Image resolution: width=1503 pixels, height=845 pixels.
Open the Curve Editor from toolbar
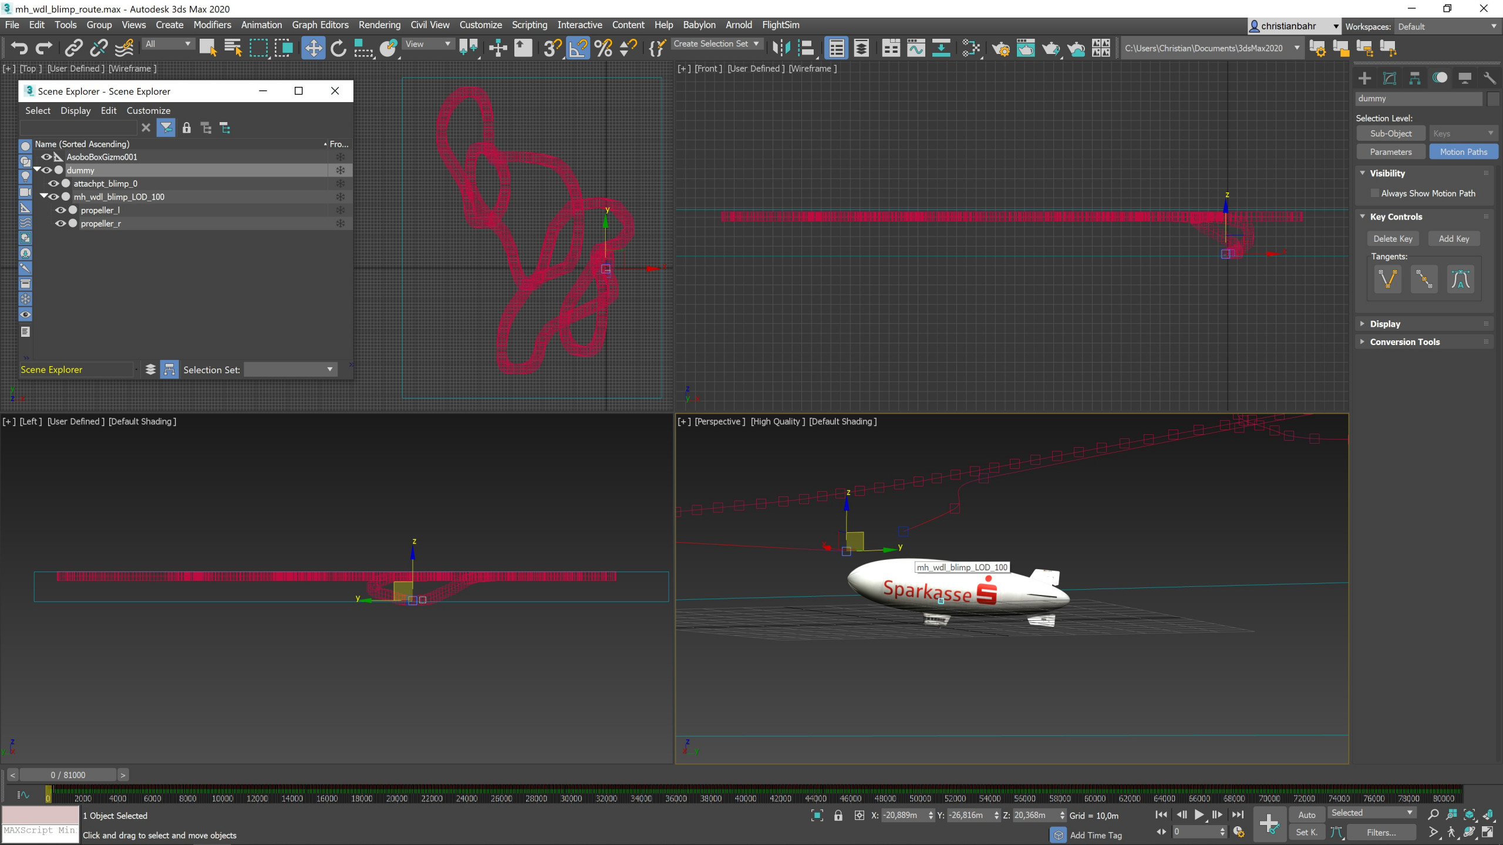(x=916, y=48)
